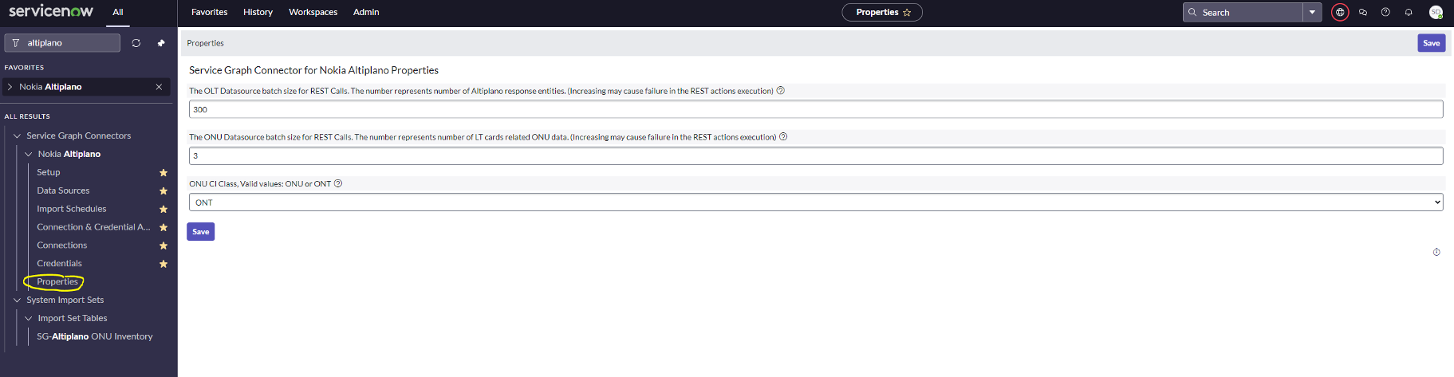
Task: Open Properties module in navigator
Action: tap(57, 281)
